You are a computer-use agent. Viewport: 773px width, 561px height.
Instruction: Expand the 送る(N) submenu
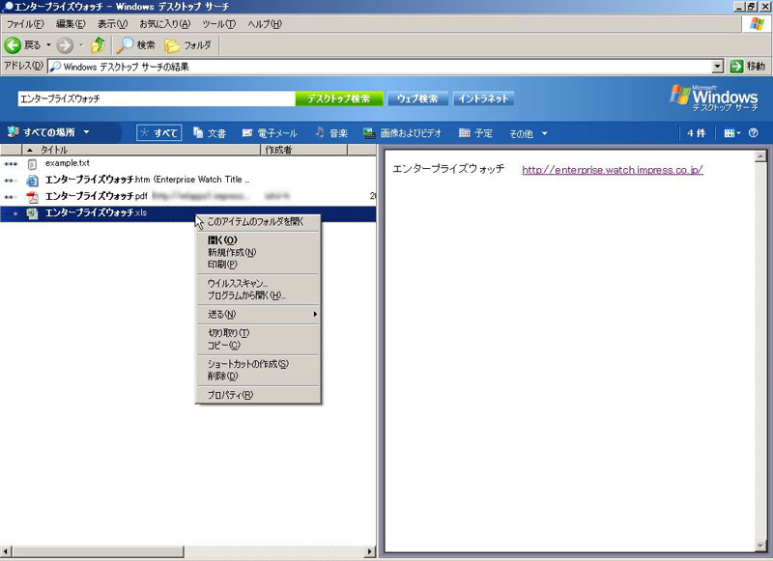tap(258, 314)
